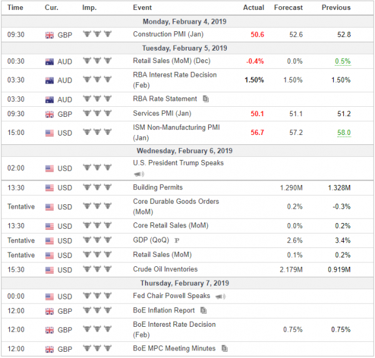Click the US flag in GDP (QoQ) row

(x=49, y=241)
